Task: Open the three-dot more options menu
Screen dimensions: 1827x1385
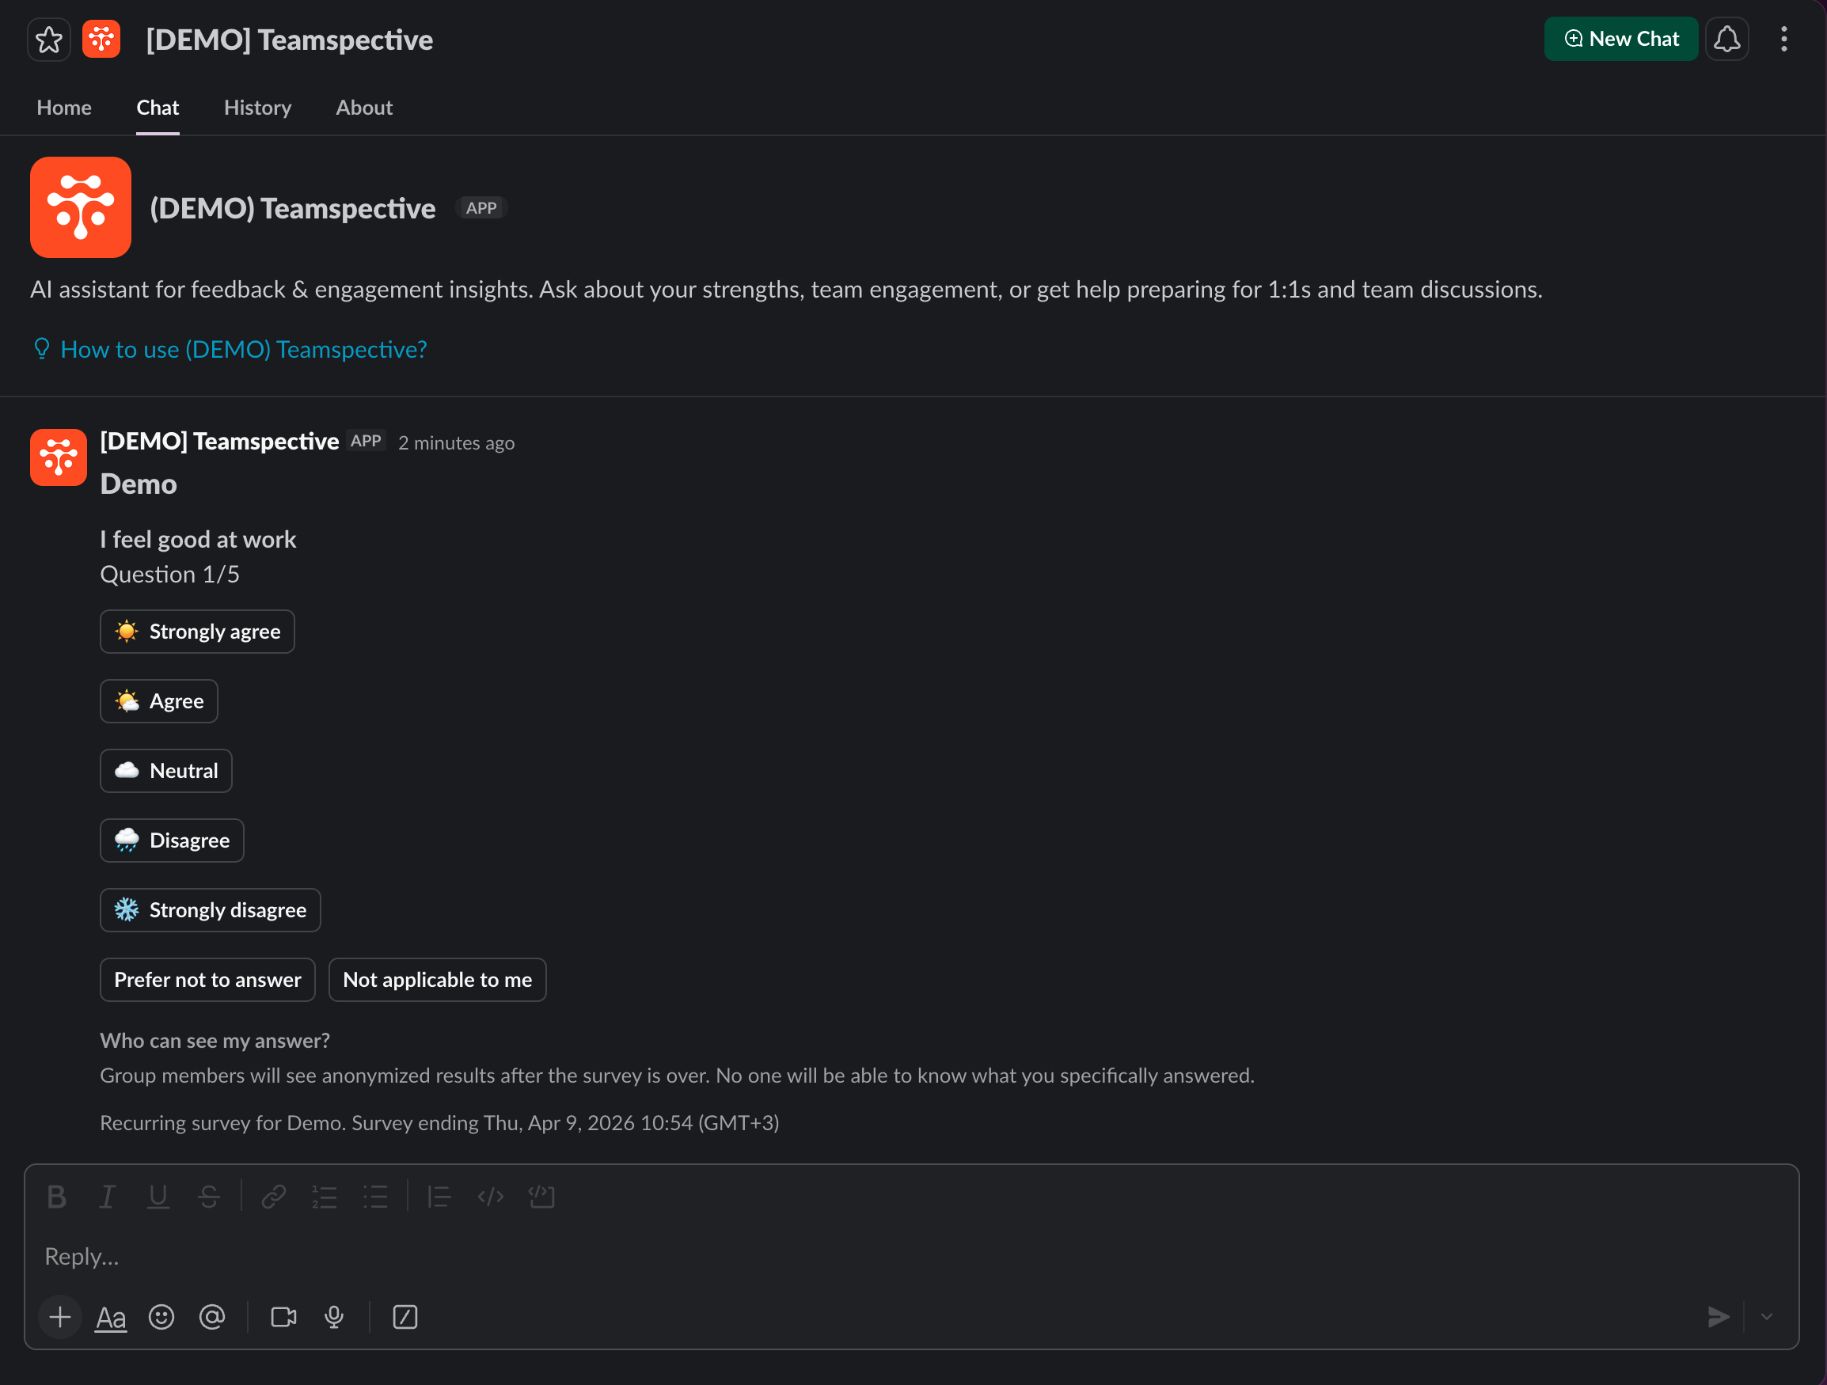Action: 1784,40
